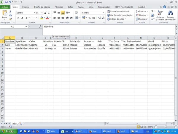Open the Calibri font name dropdown
The width and height of the screenshot is (178, 134).
coord(34,13)
